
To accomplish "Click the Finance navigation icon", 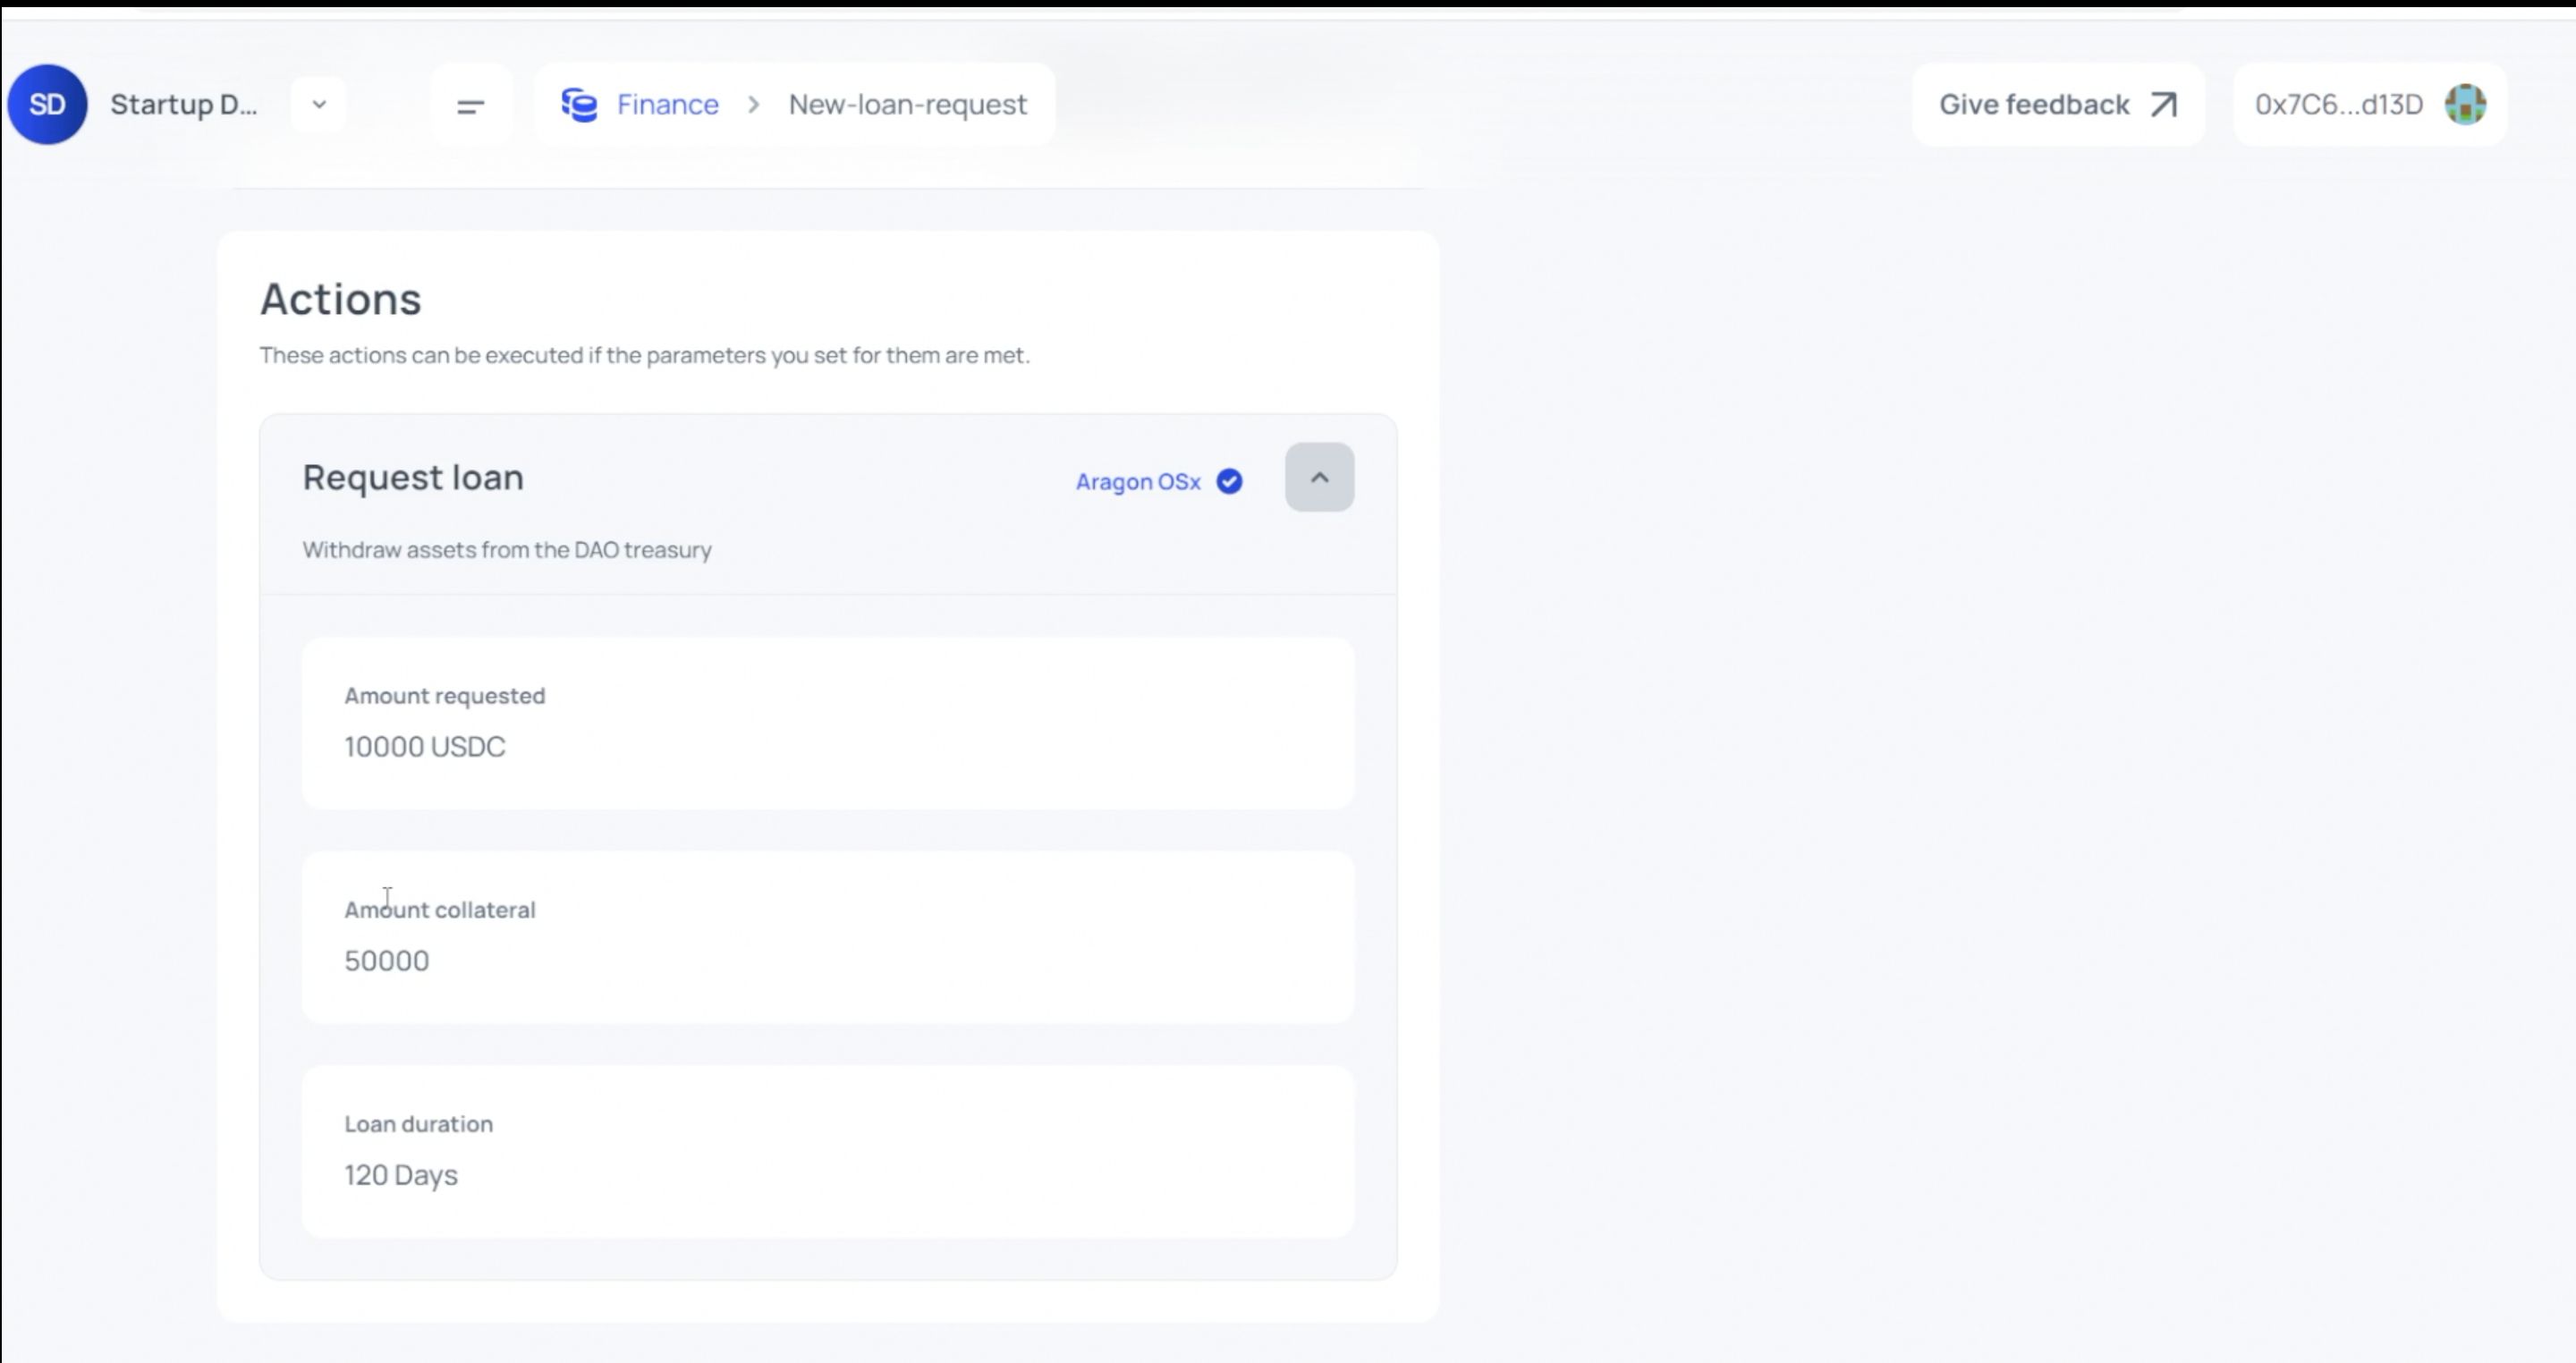I will click(x=580, y=104).
